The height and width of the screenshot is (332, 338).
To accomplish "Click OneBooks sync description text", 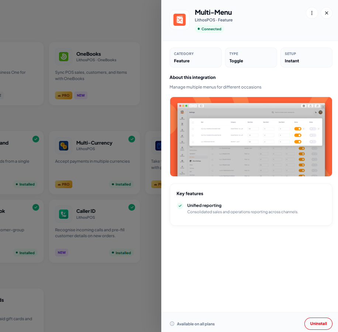I will pos(91,75).
